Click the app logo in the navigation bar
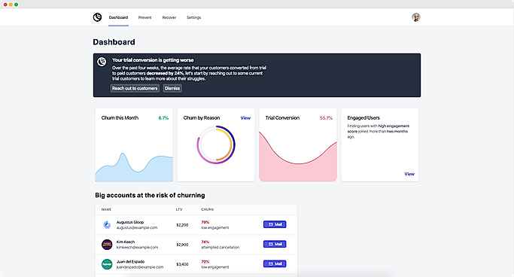Image resolution: width=514 pixels, height=277 pixels. (x=97, y=17)
